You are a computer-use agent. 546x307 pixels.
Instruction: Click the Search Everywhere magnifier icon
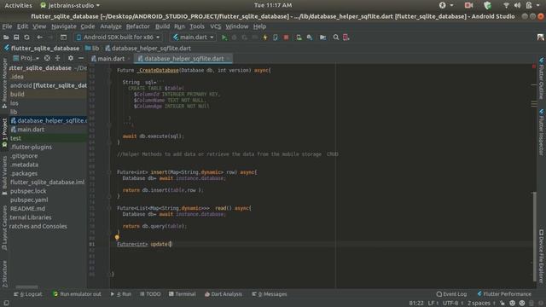click(x=335, y=38)
